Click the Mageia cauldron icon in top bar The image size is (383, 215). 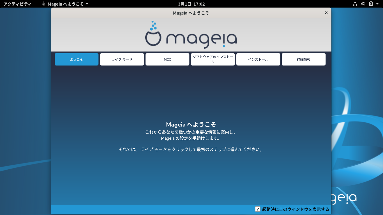click(43, 4)
